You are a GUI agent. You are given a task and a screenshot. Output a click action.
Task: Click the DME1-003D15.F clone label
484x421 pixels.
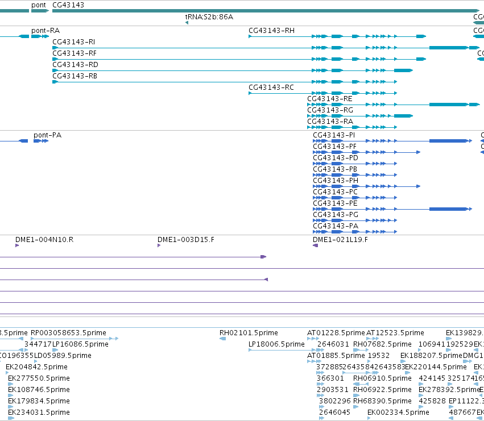click(186, 240)
